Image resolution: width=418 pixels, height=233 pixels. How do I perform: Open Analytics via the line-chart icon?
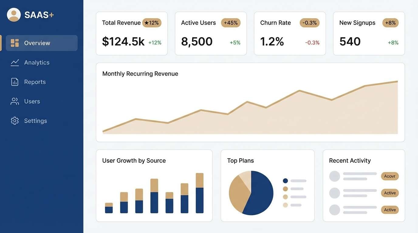point(15,62)
